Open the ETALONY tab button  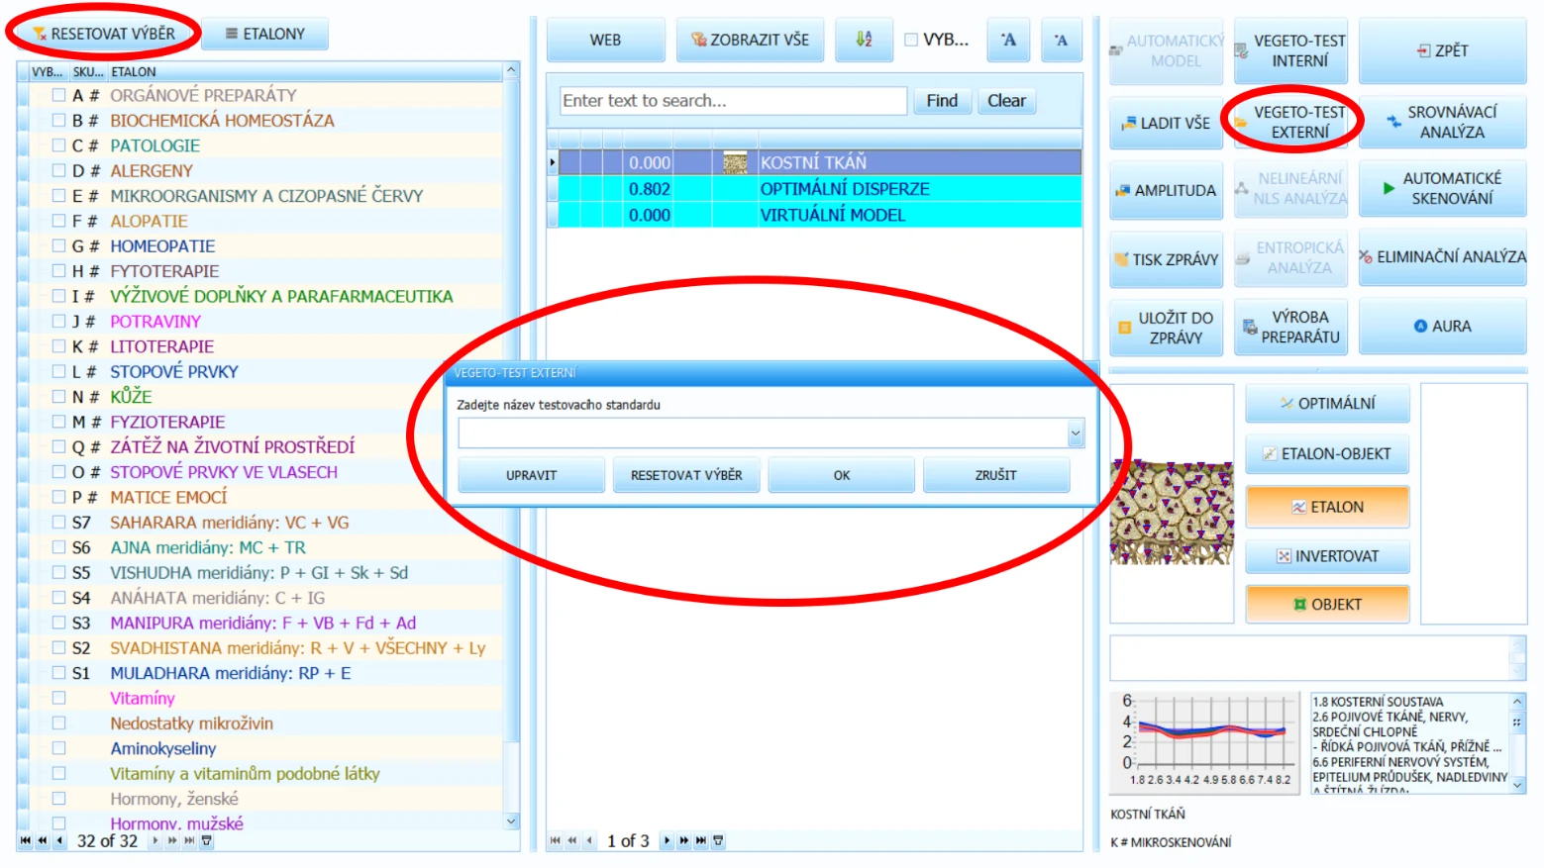(265, 34)
